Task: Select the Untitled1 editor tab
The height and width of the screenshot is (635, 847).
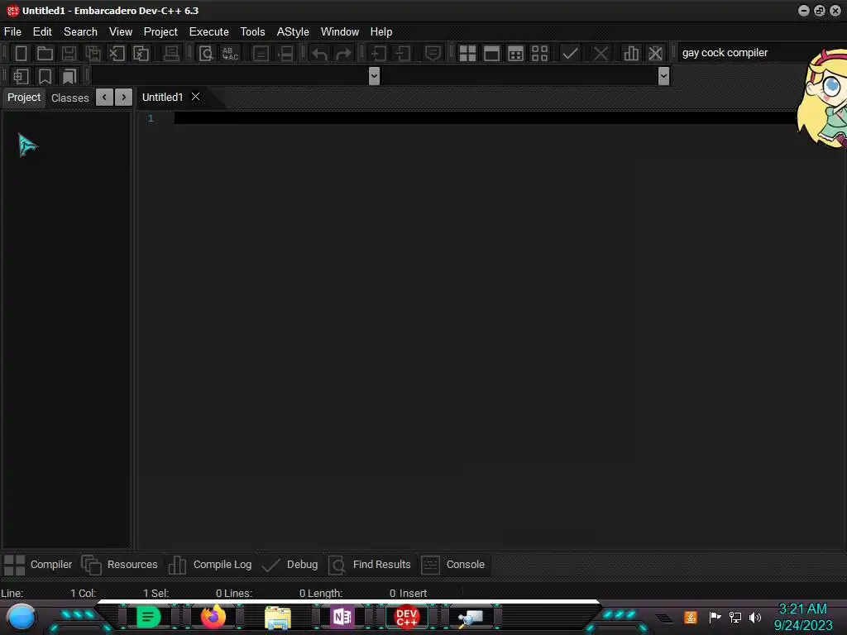Action: (163, 98)
